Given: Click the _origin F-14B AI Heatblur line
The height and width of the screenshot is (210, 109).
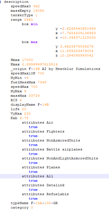Looking at the screenshot, I should pos(55,69).
